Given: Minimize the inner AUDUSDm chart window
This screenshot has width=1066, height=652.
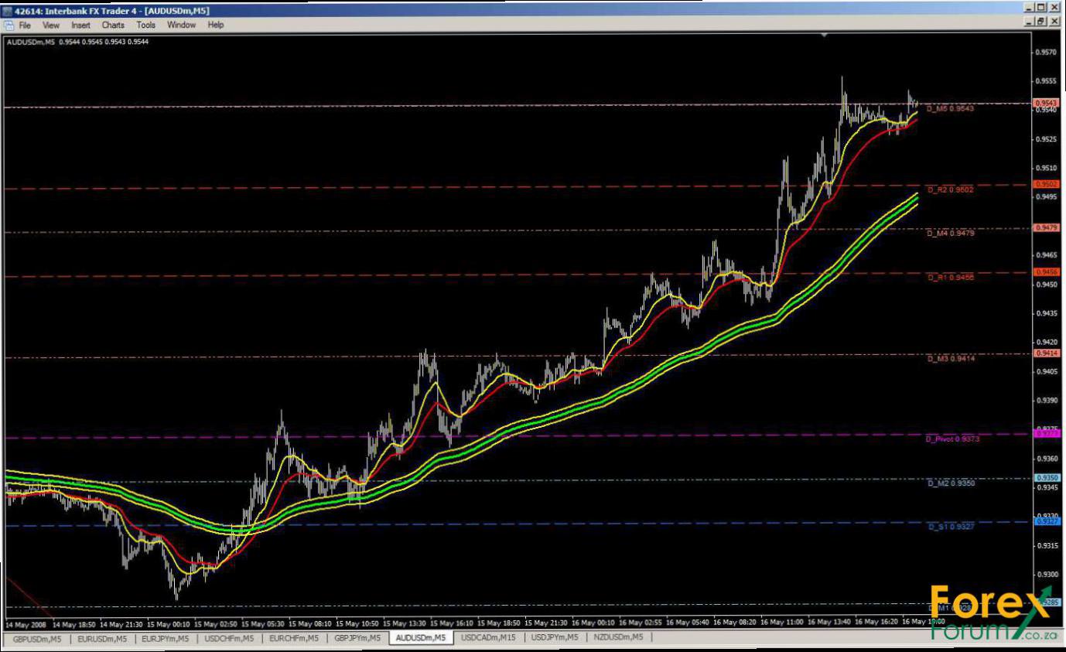Looking at the screenshot, I should pos(1028,22).
